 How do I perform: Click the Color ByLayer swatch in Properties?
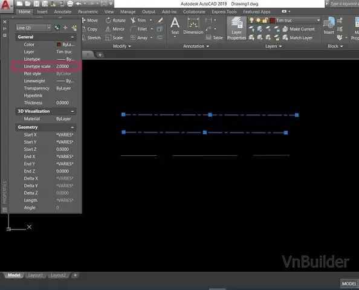59,44
